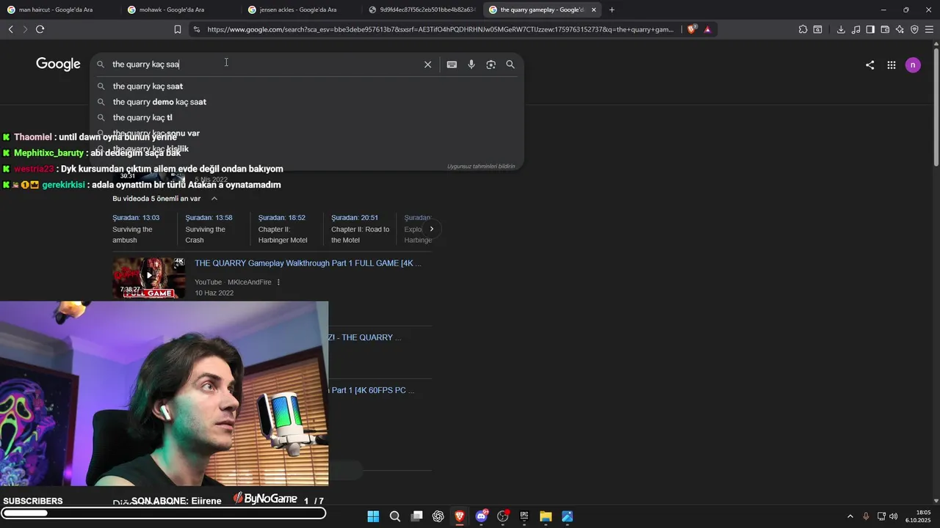Open Leo AI sparkle icon

pos(900,29)
